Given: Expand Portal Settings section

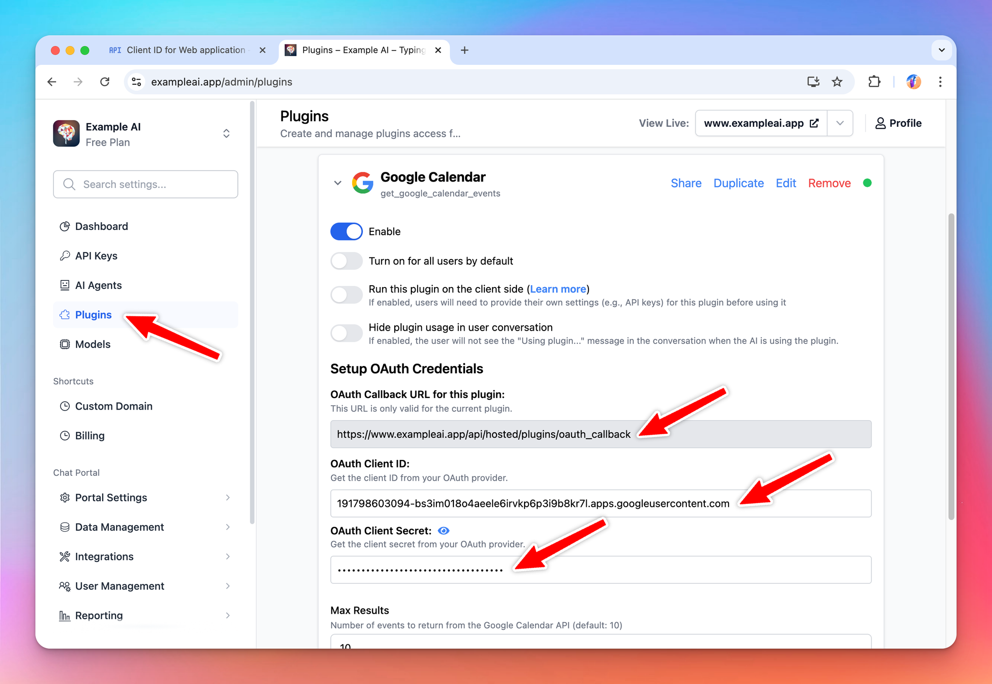Looking at the screenshot, I should point(145,498).
